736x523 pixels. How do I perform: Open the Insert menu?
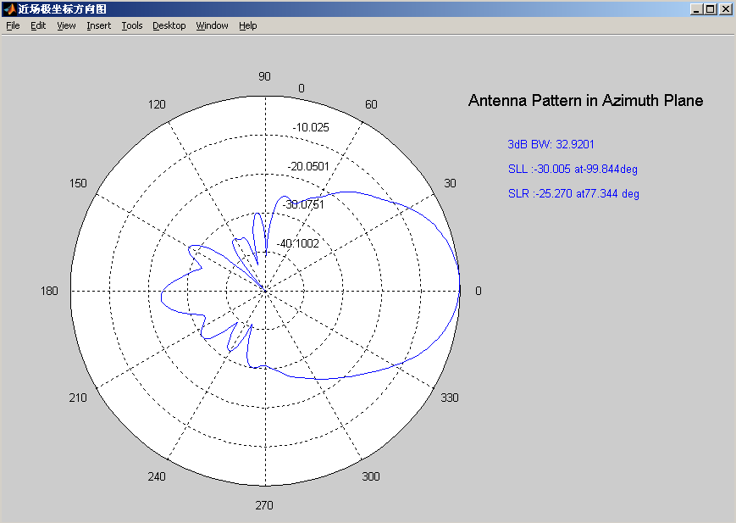(98, 25)
